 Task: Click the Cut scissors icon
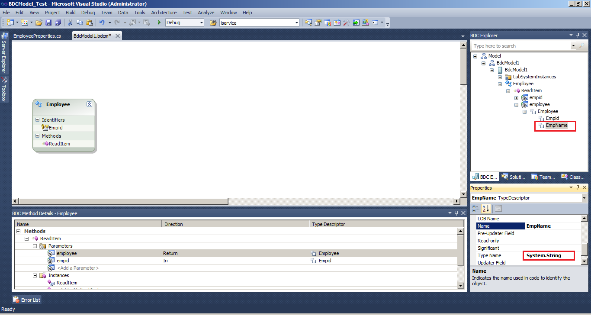pos(70,23)
